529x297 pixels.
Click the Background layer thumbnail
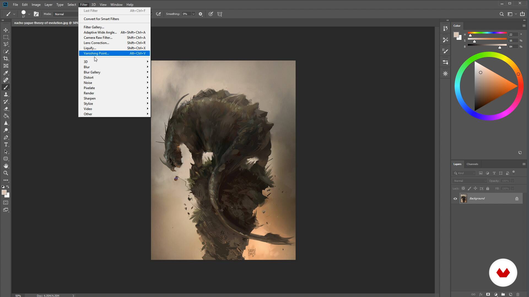click(464, 199)
